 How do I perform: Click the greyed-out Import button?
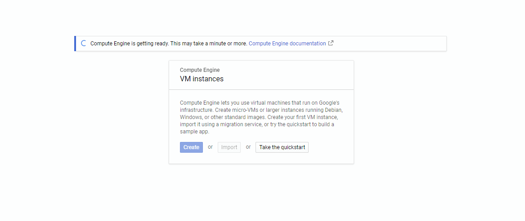pyautogui.click(x=229, y=147)
